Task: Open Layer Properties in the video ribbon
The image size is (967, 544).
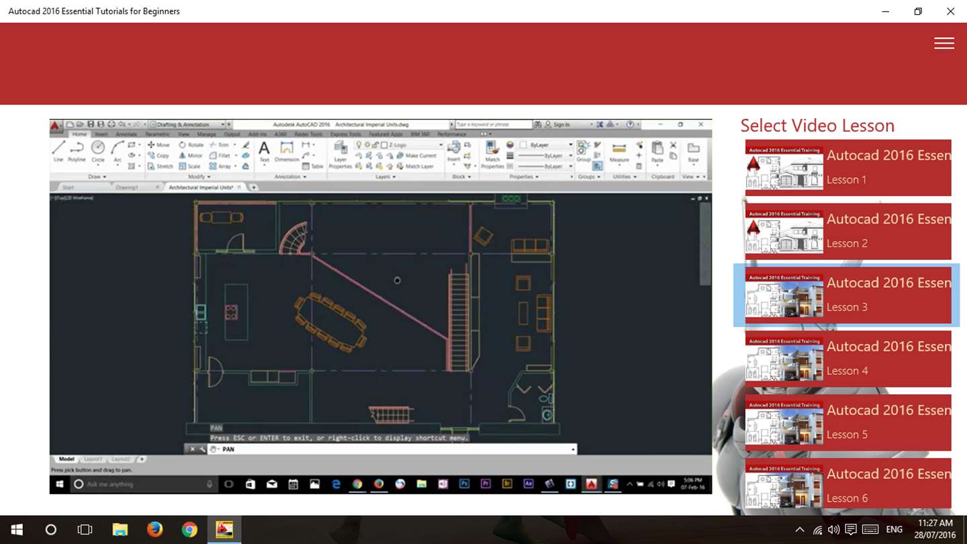Action: click(340, 154)
